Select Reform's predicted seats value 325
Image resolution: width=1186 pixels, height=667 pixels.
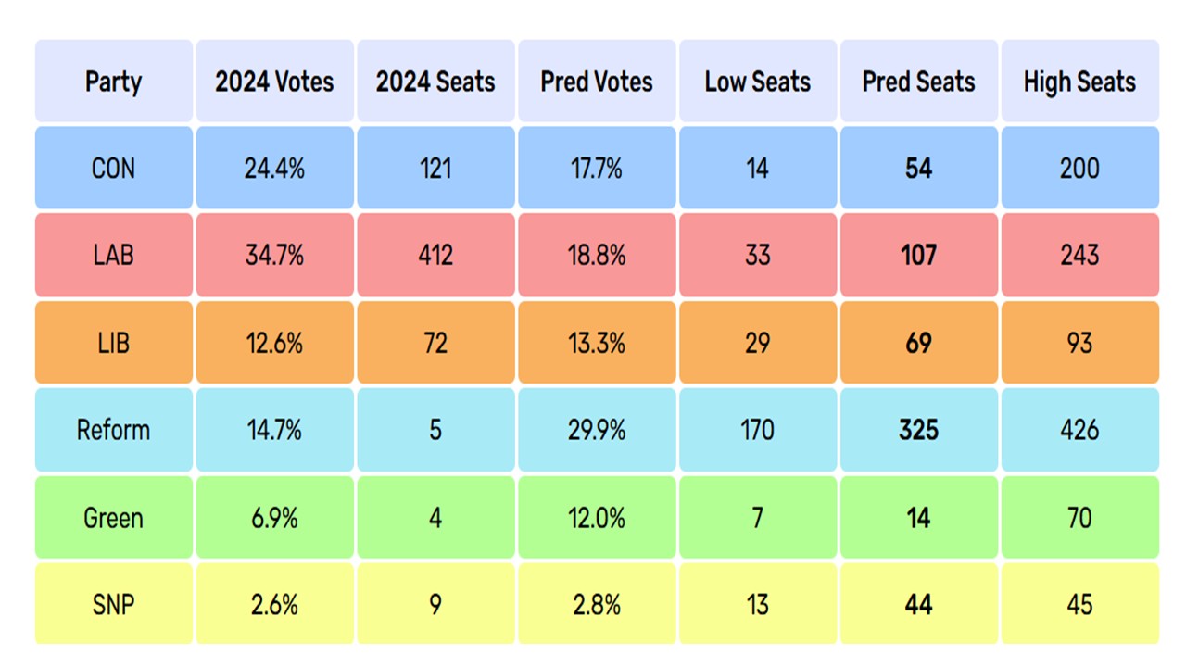(918, 430)
